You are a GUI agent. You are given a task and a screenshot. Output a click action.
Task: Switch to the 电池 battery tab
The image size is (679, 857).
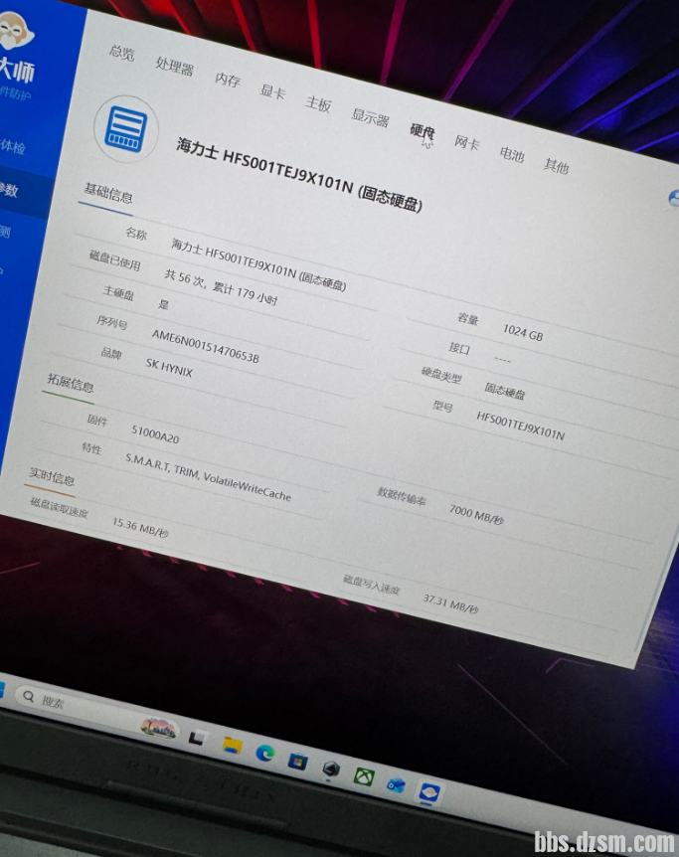coord(511,154)
